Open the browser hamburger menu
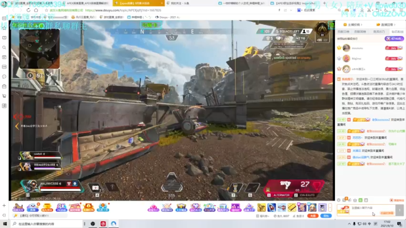406x228 pixels. (401, 10)
